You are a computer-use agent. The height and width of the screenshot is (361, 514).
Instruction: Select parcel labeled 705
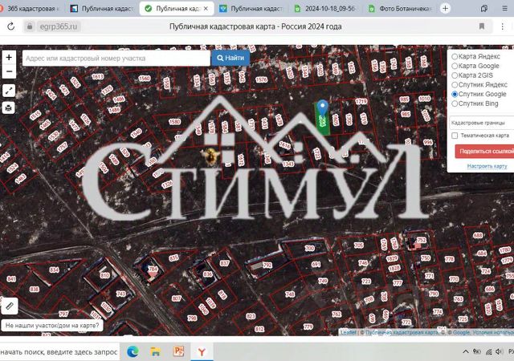click(359, 245)
